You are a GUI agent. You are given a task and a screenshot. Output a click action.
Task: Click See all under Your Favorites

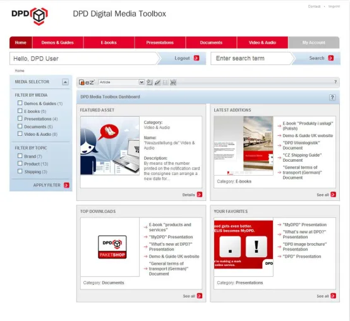[323, 296]
